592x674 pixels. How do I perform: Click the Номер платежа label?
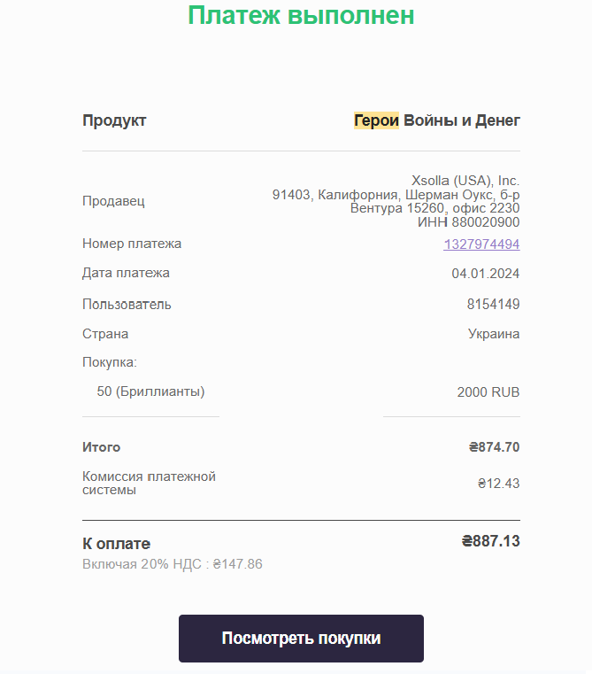132,244
